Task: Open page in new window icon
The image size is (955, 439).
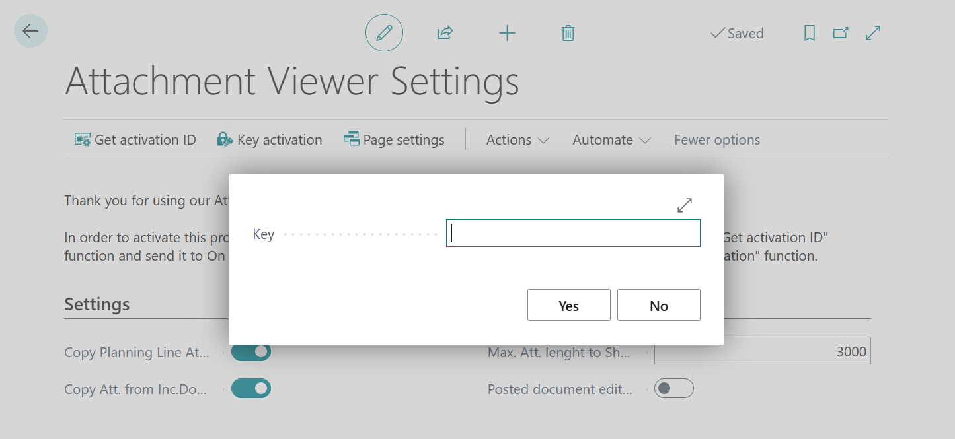Action: [x=841, y=33]
